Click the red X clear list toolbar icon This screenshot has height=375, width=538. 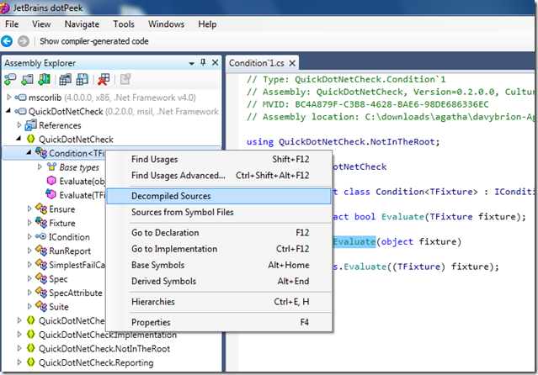click(x=104, y=79)
